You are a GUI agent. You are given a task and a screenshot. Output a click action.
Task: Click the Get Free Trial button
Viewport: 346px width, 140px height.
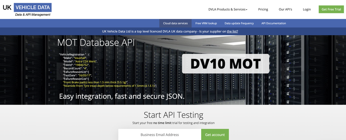[x=331, y=9]
